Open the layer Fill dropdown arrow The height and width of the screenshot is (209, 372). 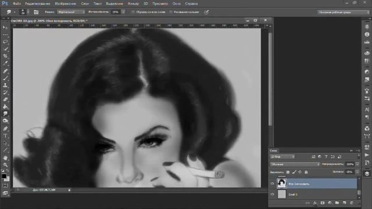click(357, 172)
